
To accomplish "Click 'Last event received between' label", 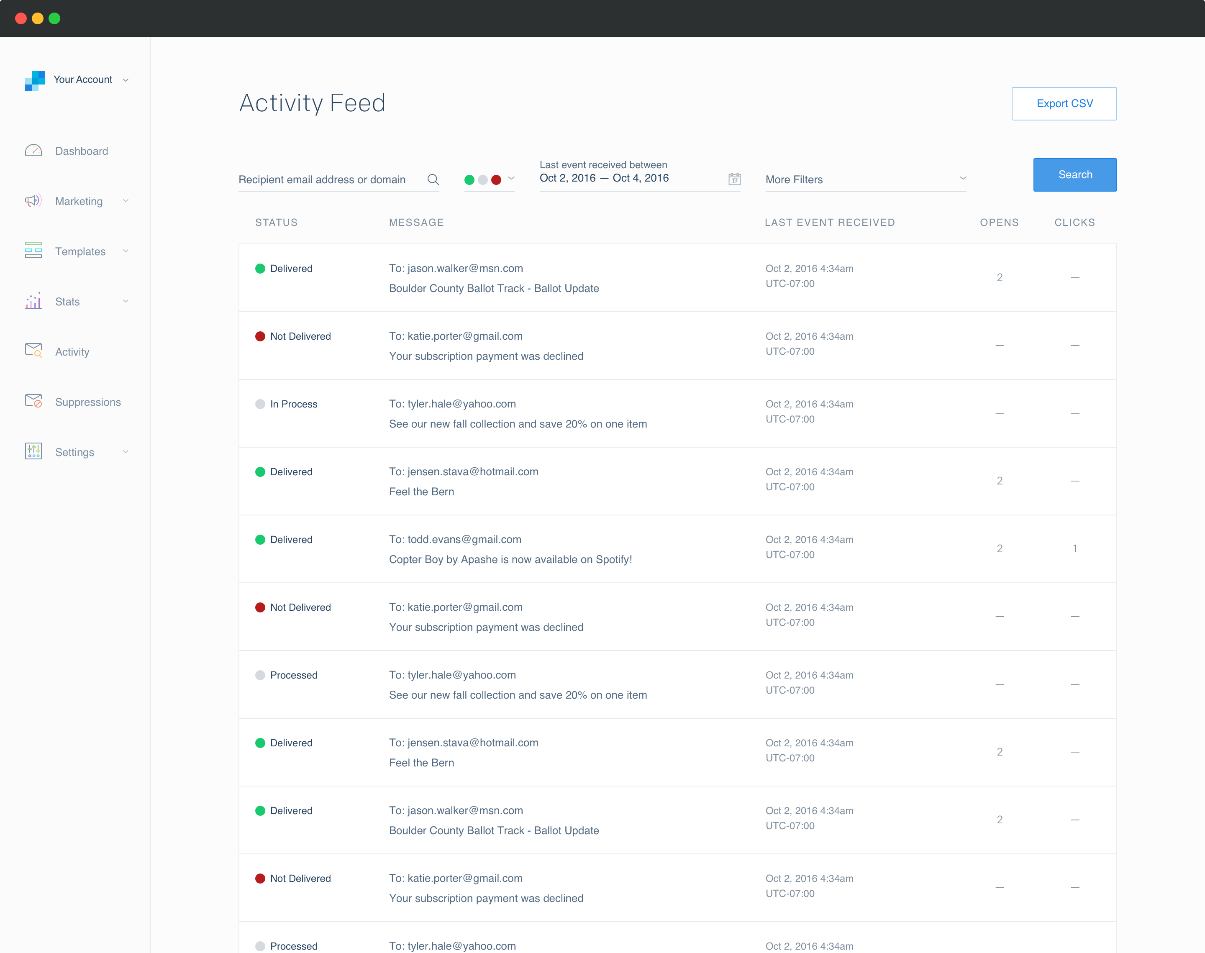I will (603, 164).
